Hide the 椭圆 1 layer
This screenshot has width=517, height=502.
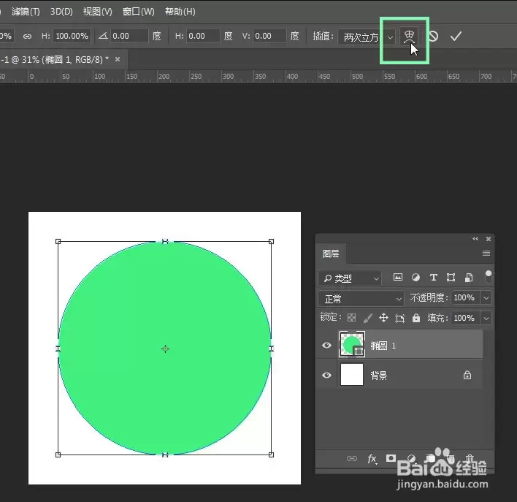coord(326,345)
